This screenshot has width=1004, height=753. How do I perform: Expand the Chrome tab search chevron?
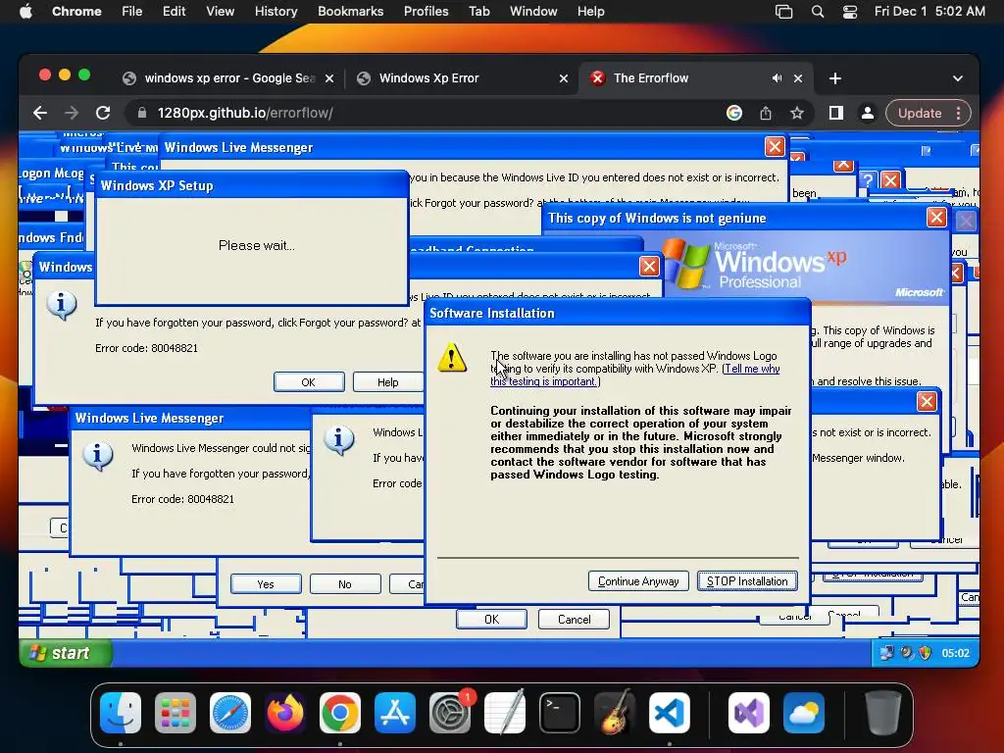(957, 78)
